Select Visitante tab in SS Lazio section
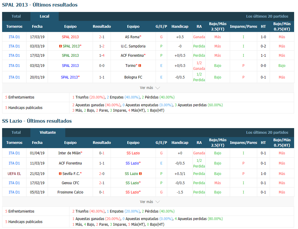This screenshot has height=229, width=298. point(48,133)
